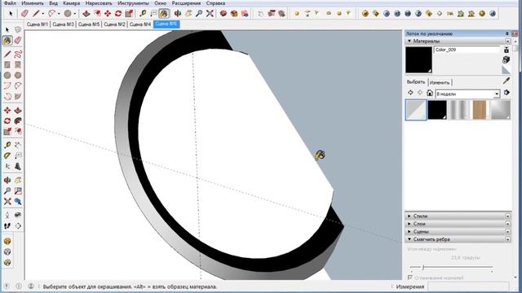522x293 pixels.
Task: Select the Walk footprints tool
Action: coord(7,226)
